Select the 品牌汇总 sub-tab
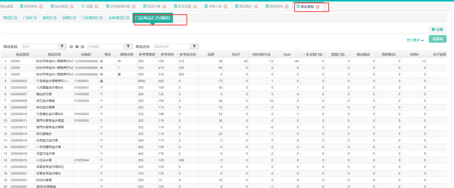 click(x=69, y=18)
